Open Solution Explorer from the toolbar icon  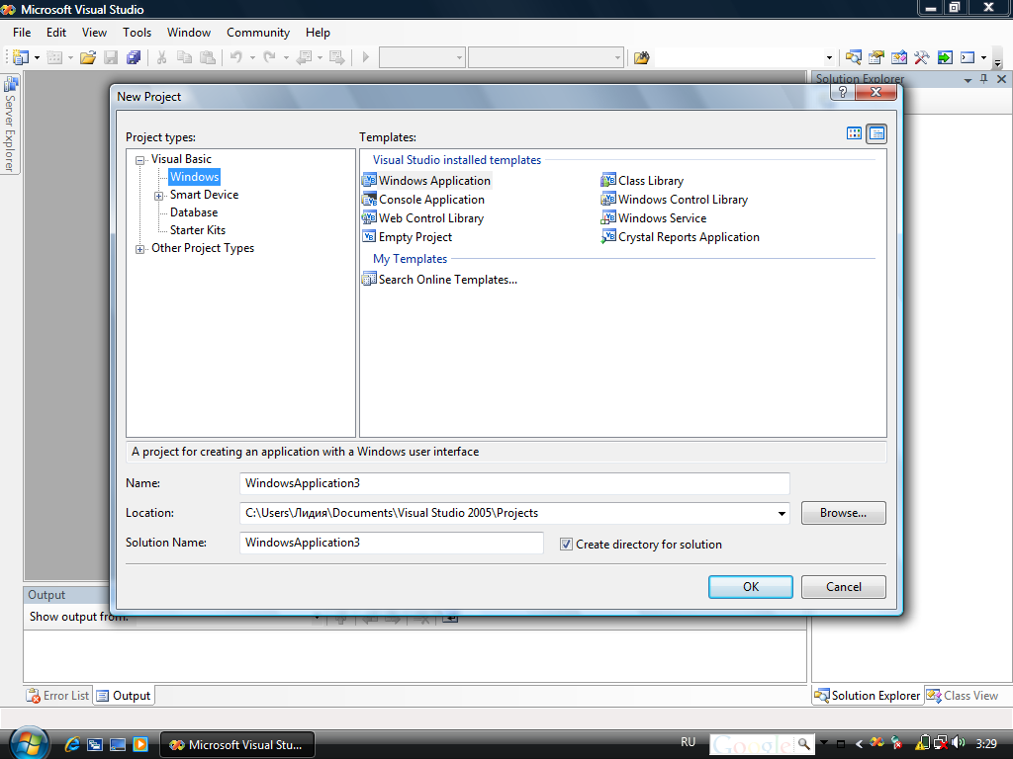pyautogui.click(x=854, y=57)
